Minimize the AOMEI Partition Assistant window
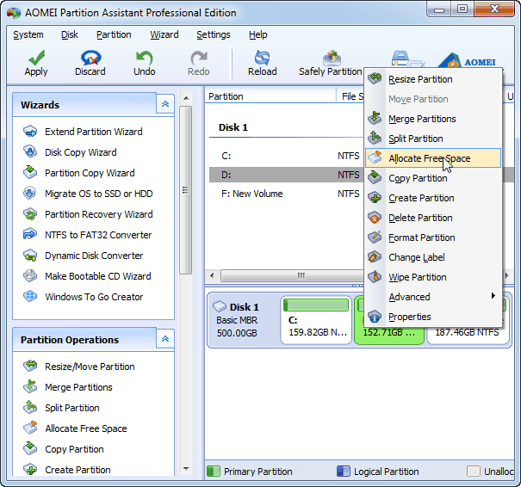Screen dimensions: 521x487 pyautogui.click(x=439, y=9)
